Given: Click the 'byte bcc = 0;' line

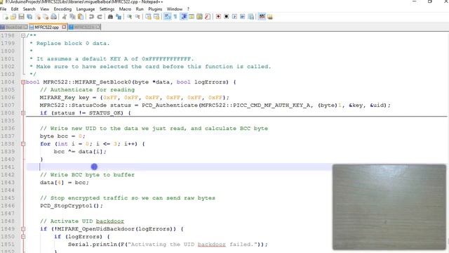Looking at the screenshot, I should (x=62, y=136).
